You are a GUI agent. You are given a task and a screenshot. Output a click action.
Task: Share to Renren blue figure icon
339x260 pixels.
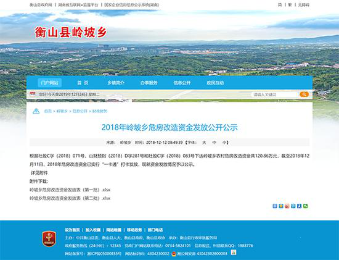click(x=299, y=206)
